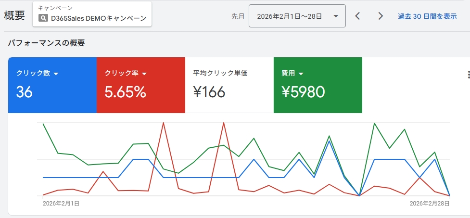The width and height of the screenshot is (470, 218).
Task: Click the 2026年2月1日 label under the chart
Action: coord(61,204)
